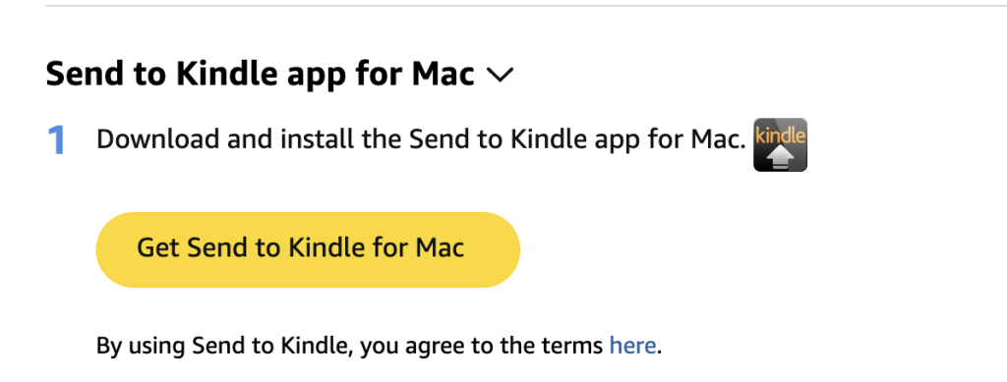
Task: Click the white arrow in the kindle icon
Action: 781,156
